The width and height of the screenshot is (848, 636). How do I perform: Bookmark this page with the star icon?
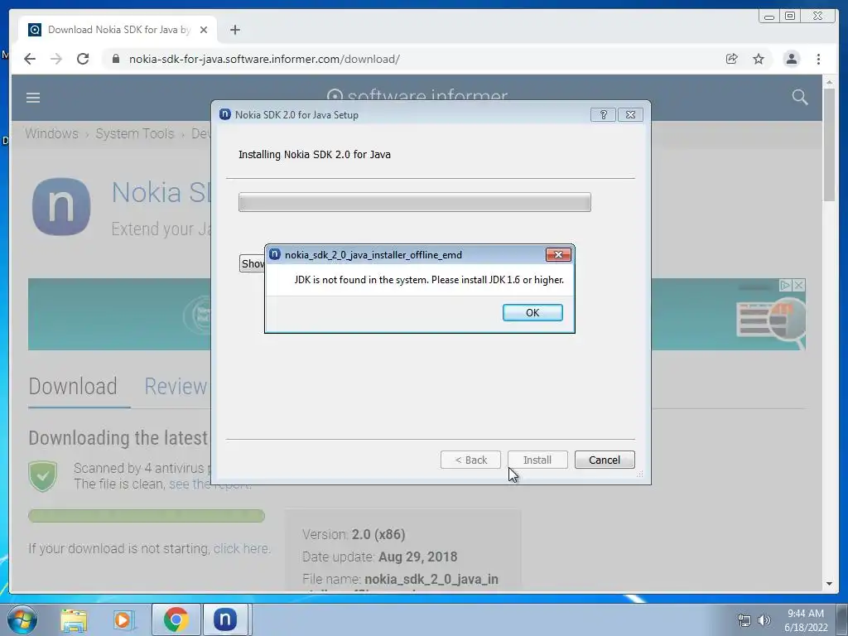click(759, 59)
